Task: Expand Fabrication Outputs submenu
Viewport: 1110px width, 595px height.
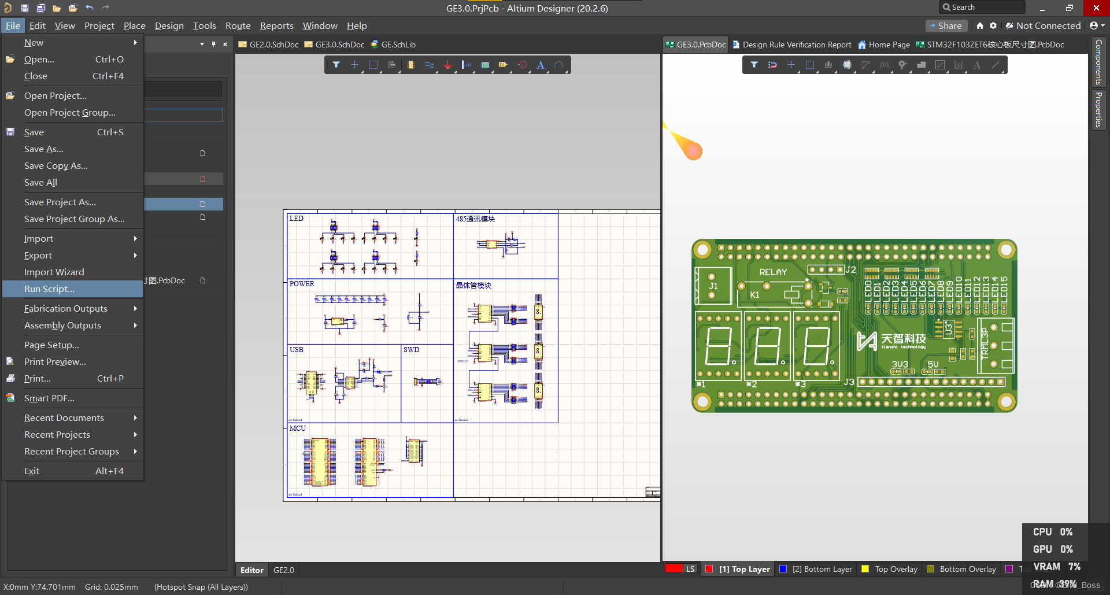Action: click(x=72, y=308)
